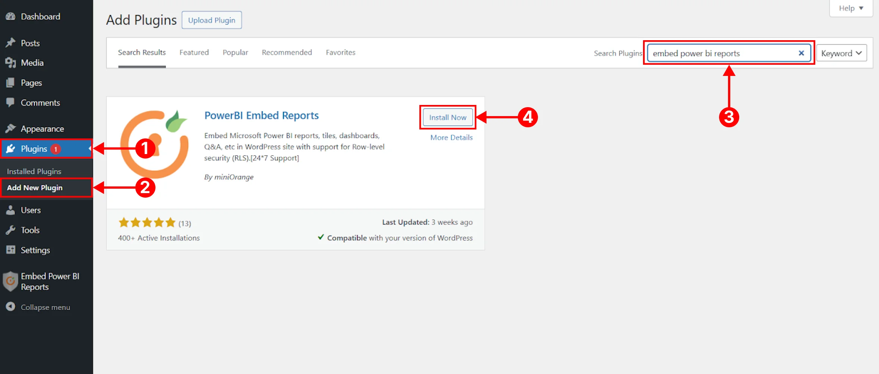
Task: Click the Dashboard gauge icon
Action: [x=10, y=16]
